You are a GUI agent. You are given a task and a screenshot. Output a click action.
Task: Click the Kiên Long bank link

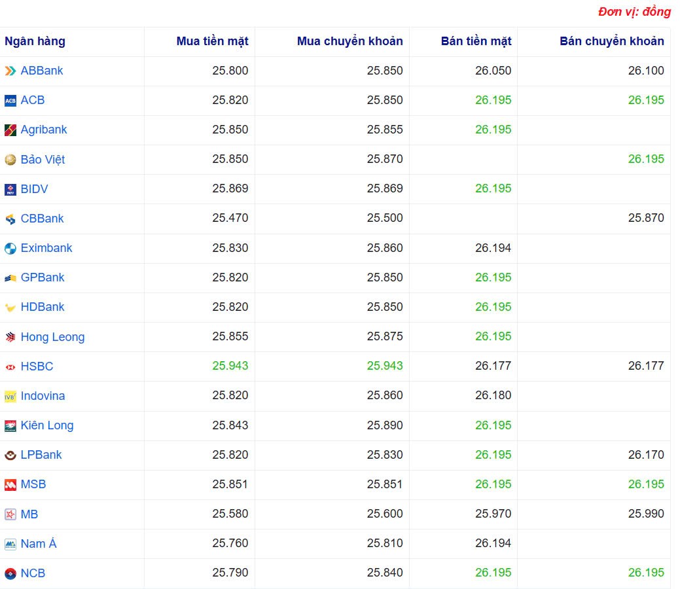coord(48,425)
